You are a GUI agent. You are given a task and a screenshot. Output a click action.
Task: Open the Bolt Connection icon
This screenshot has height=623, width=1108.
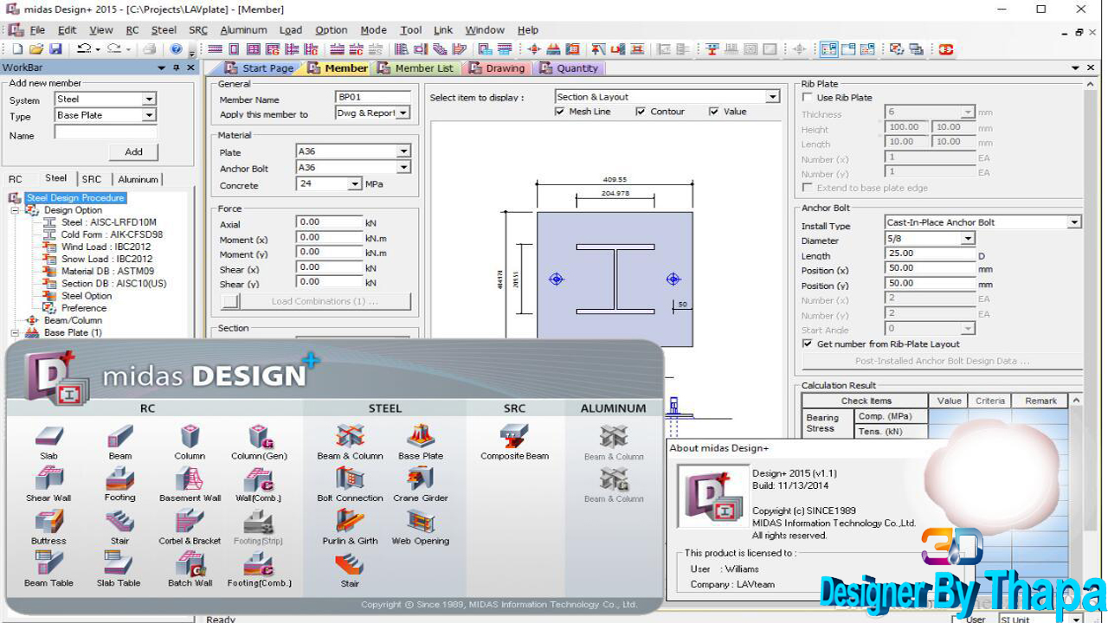(350, 478)
